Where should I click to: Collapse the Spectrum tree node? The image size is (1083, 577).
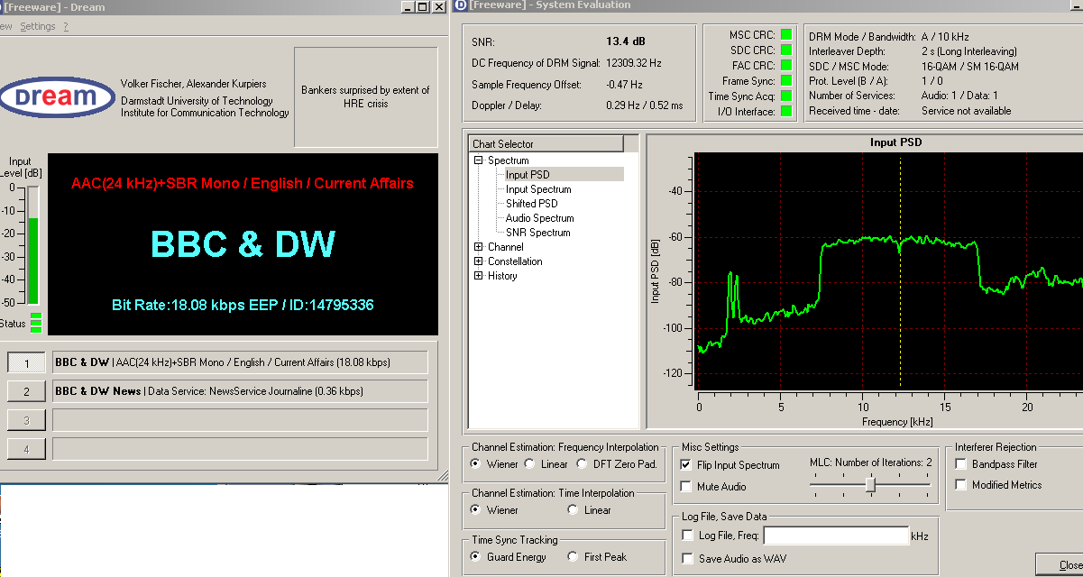click(479, 160)
